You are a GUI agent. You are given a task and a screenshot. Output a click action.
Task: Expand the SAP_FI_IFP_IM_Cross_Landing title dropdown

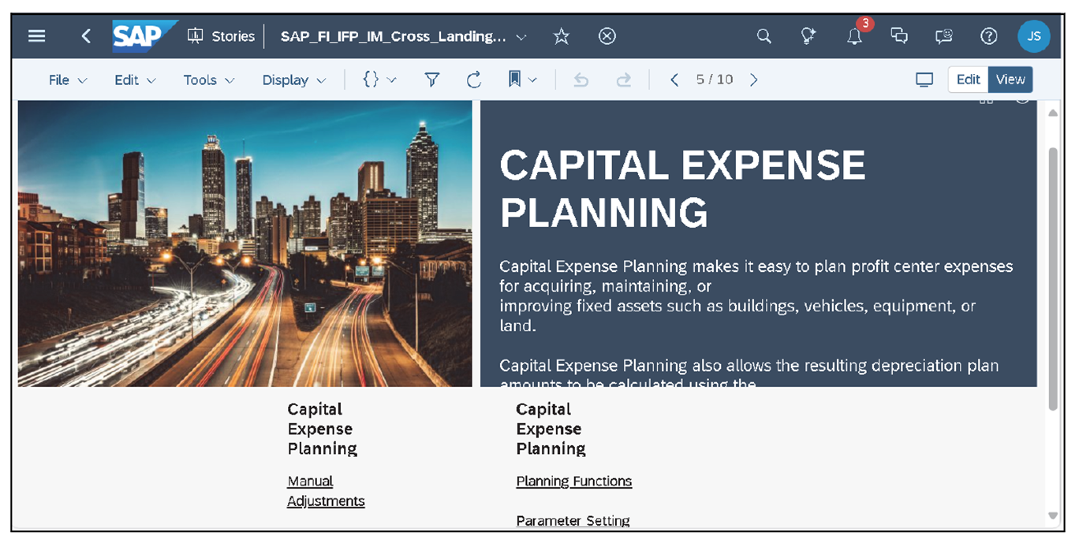[520, 36]
